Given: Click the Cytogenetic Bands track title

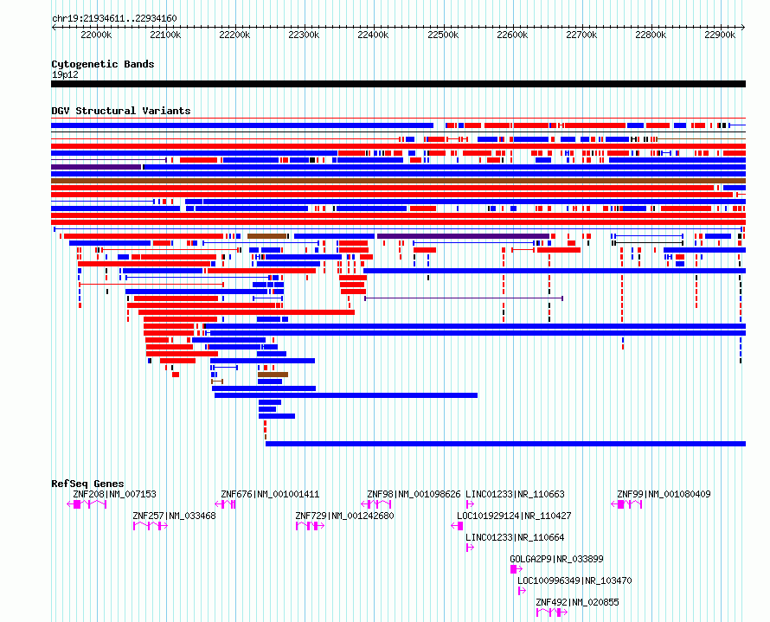Looking at the screenshot, I should [103, 64].
